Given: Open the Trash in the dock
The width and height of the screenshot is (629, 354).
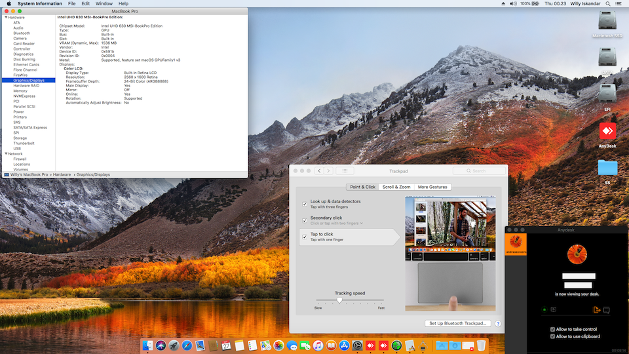Looking at the screenshot, I should (481, 345).
